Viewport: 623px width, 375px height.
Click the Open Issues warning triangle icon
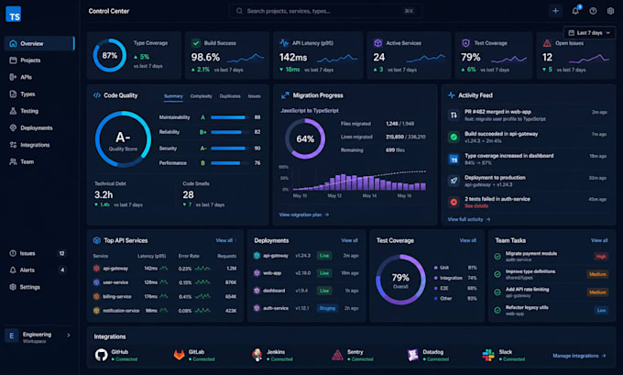547,43
